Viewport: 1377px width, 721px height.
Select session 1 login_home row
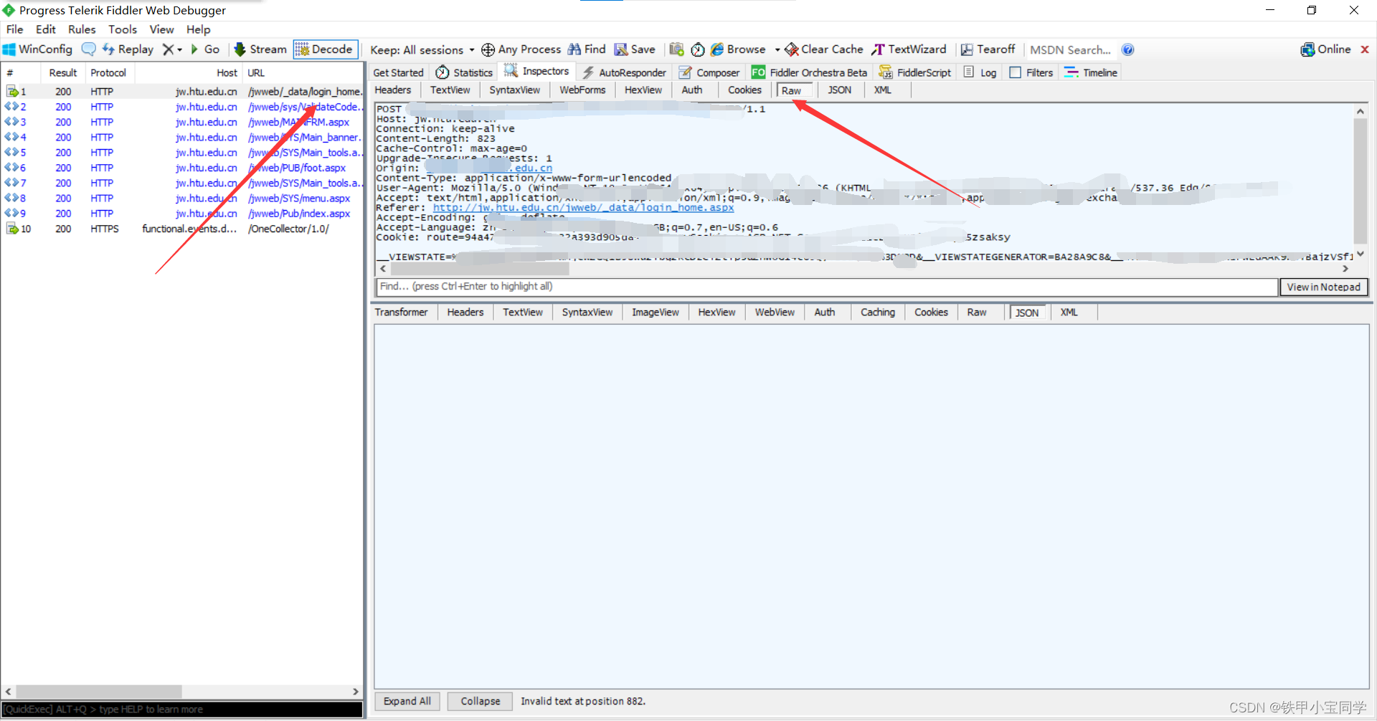pos(183,92)
